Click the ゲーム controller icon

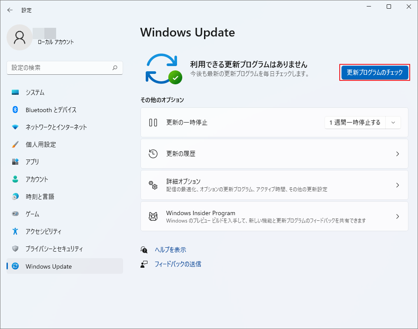[x=15, y=214]
